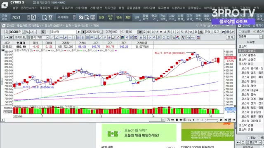Click the zoom in plus icon below chart
The height and width of the screenshot is (148, 264).
193,120
